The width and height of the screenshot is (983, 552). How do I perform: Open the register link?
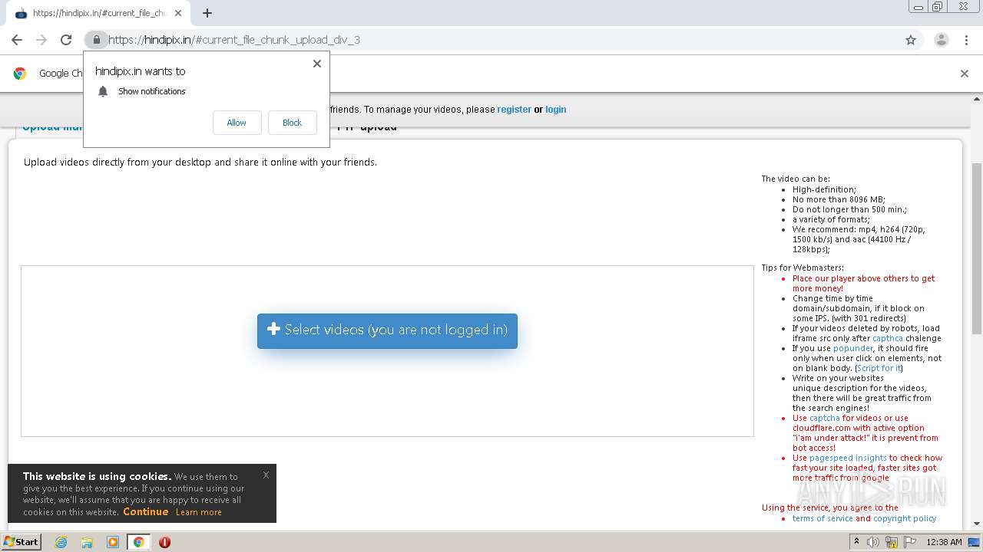pyautogui.click(x=514, y=110)
